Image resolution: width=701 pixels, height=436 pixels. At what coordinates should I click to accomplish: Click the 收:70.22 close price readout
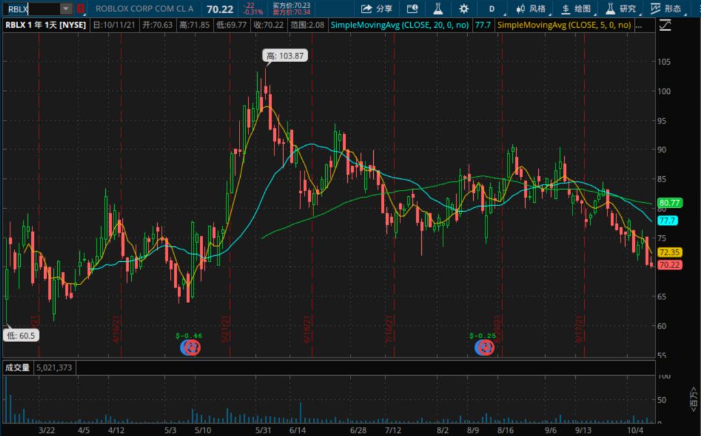point(269,25)
